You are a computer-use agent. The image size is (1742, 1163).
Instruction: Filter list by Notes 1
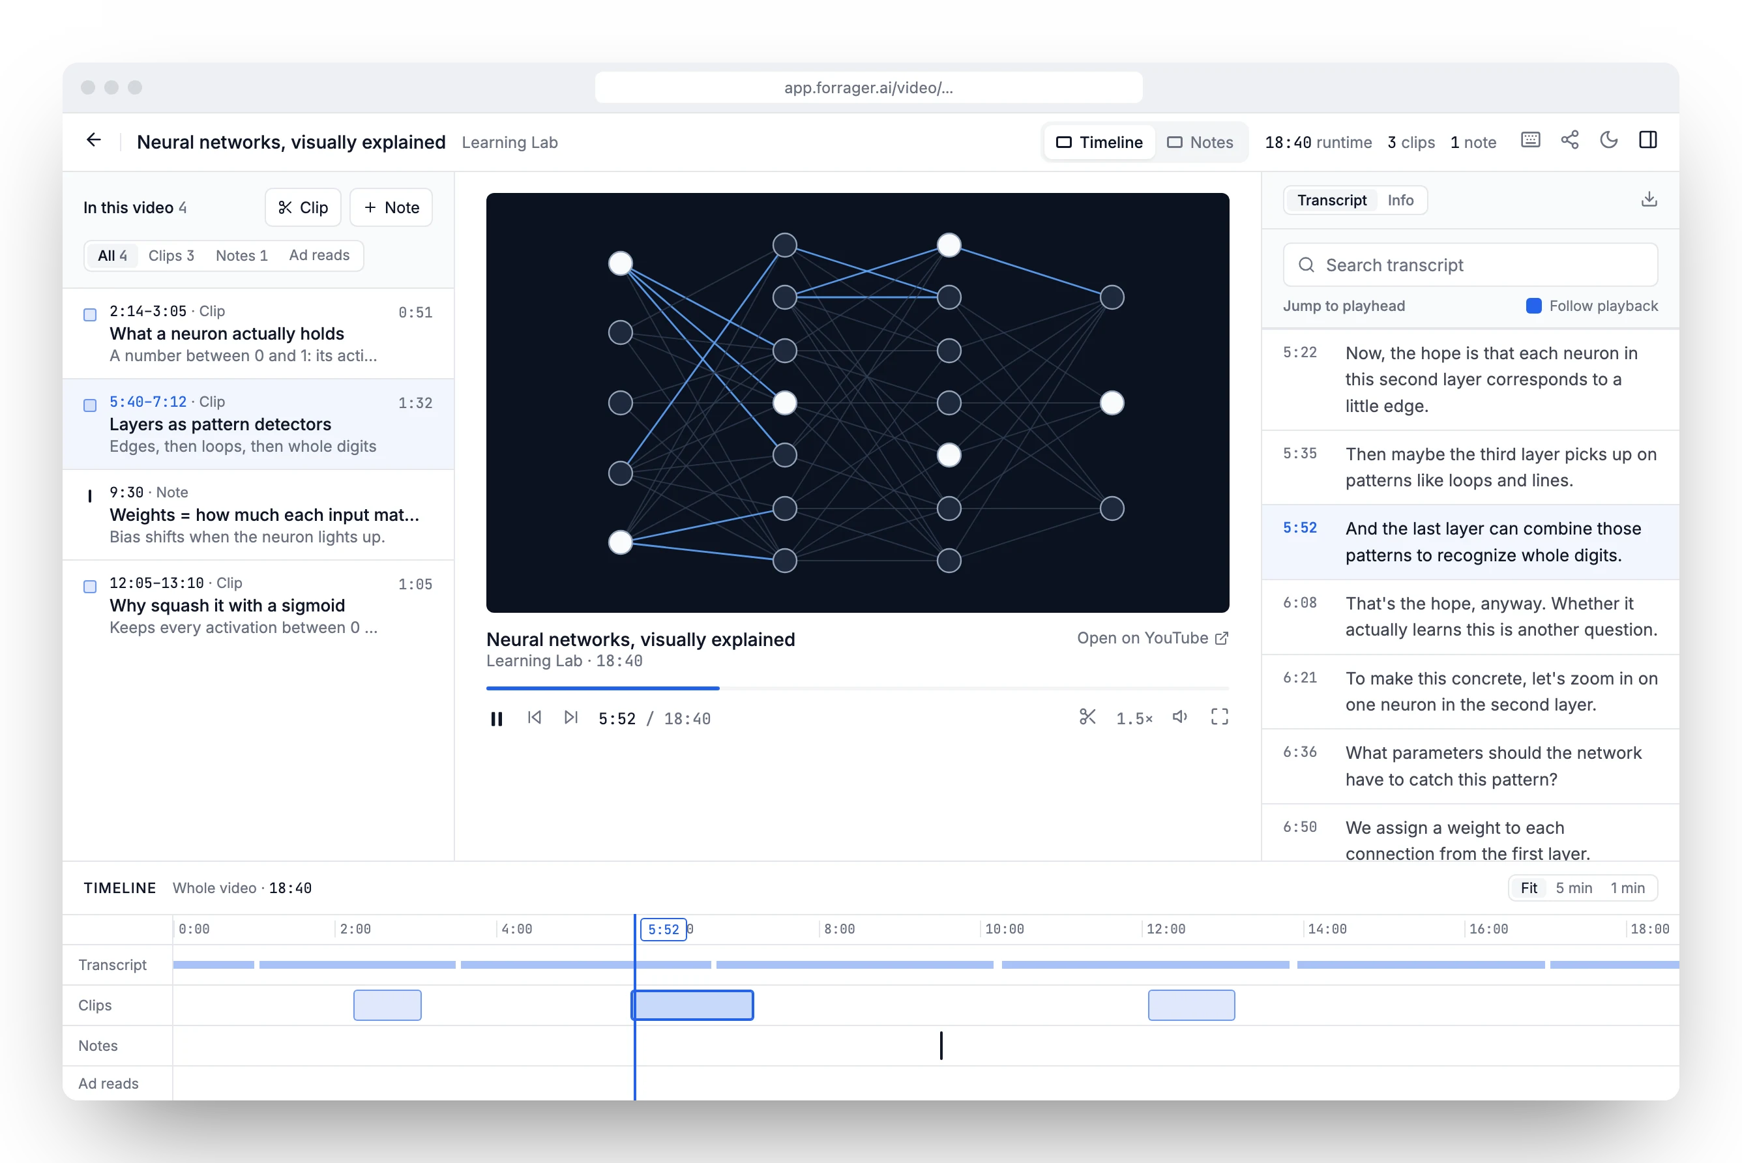click(x=242, y=256)
